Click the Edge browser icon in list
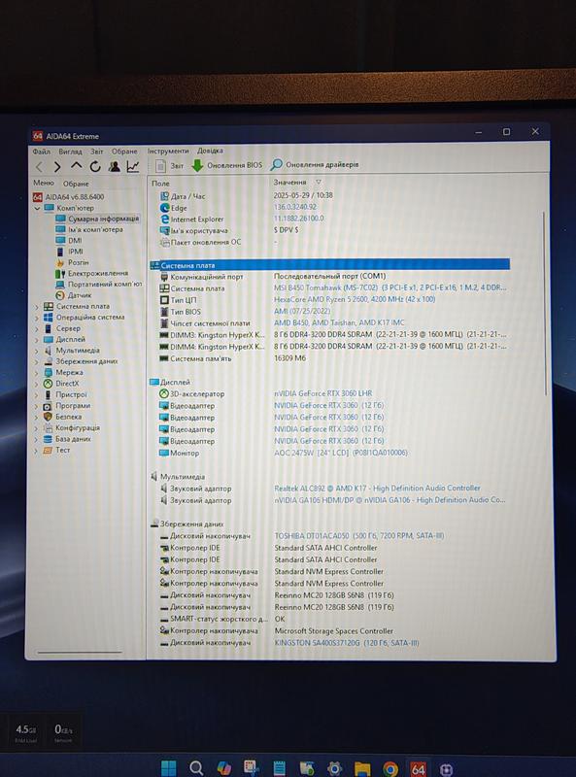Viewport: 576px width, 777px height. [x=164, y=208]
